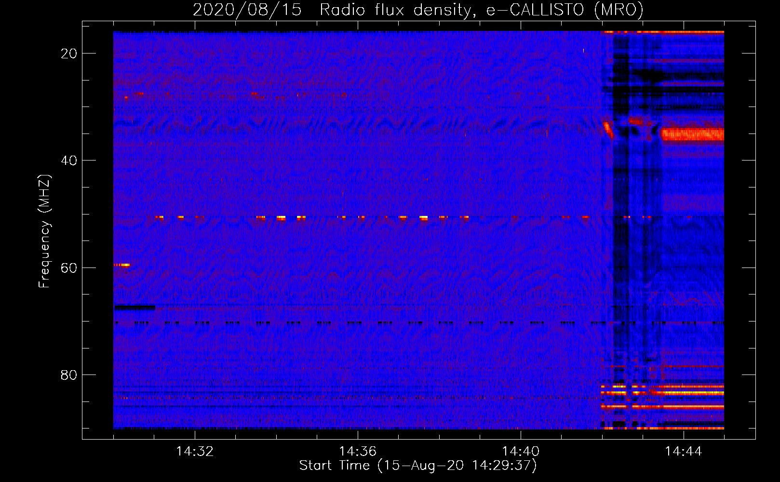The height and width of the screenshot is (482, 780).
Task: Click the 80 frequency tick label
Action: tap(69, 375)
